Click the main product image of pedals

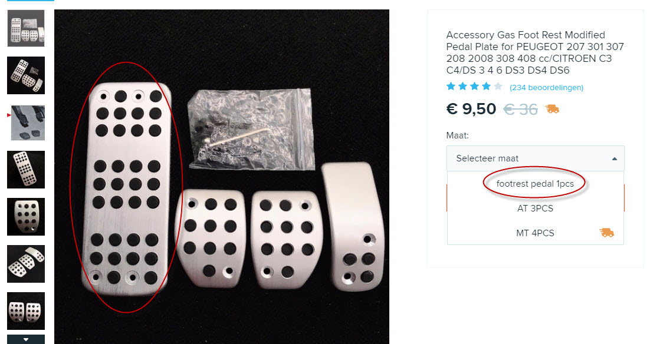pos(222,177)
